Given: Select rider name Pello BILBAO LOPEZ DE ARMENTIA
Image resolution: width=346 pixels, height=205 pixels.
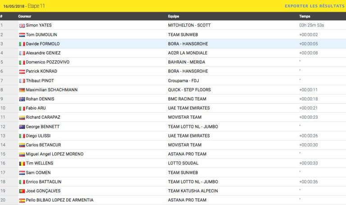Looking at the screenshot, I should (x=59, y=200).
